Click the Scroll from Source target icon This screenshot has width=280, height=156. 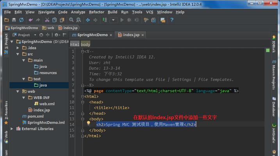point(41,35)
